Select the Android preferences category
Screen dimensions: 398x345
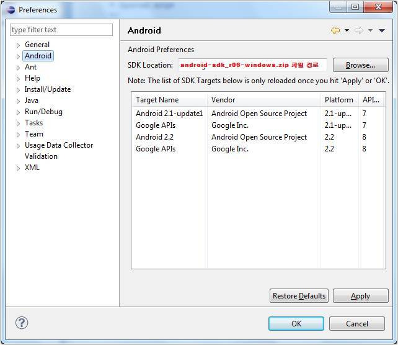click(38, 56)
